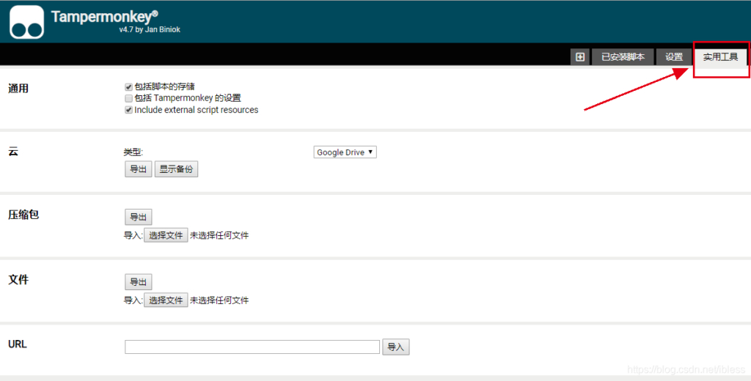Open the 设置 tab
The width and height of the screenshot is (751, 381).
click(x=673, y=57)
